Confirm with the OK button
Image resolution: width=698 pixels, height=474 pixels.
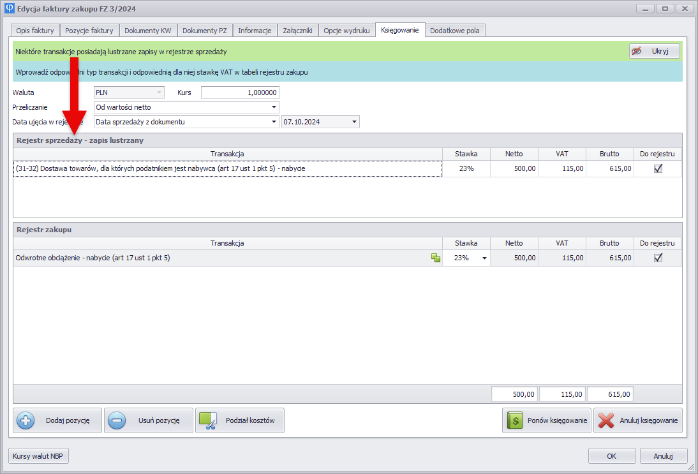[x=611, y=456]
